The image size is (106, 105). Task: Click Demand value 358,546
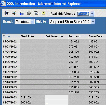click(x=74, y=92)
